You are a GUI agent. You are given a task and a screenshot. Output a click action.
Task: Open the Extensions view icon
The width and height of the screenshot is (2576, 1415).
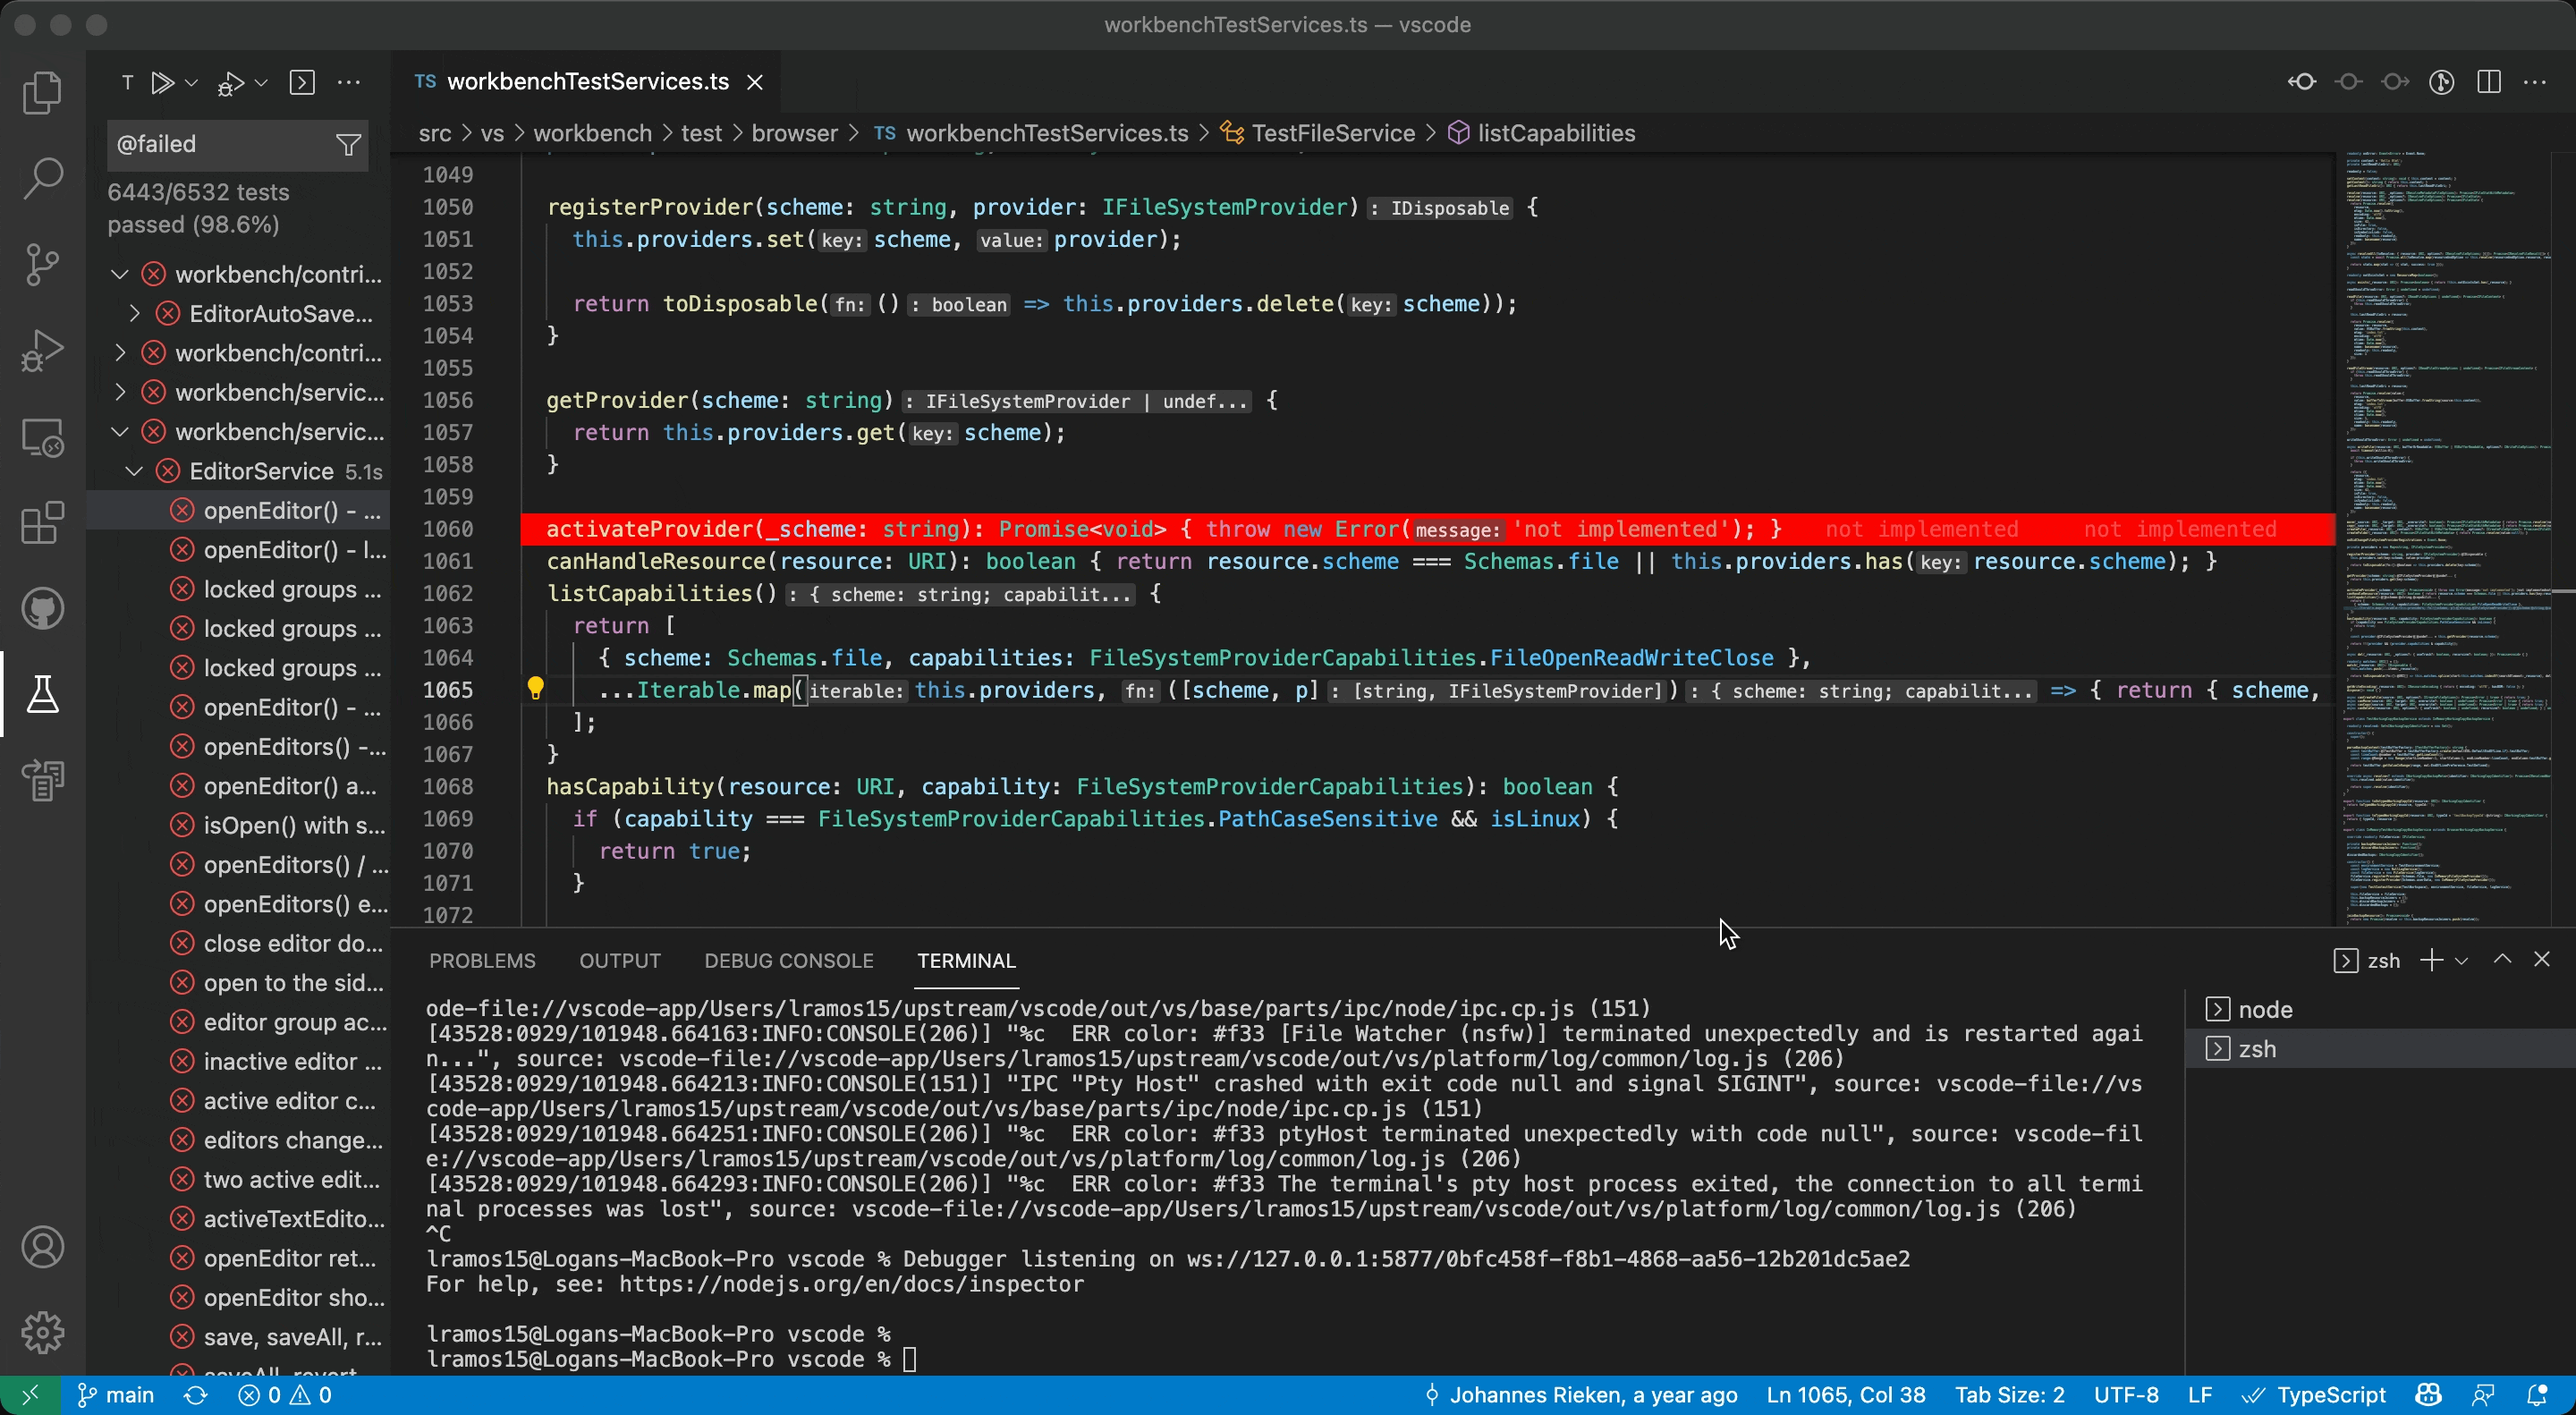click(42, 522)
